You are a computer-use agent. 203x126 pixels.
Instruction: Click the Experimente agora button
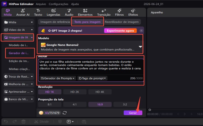[x=120, y=31]
